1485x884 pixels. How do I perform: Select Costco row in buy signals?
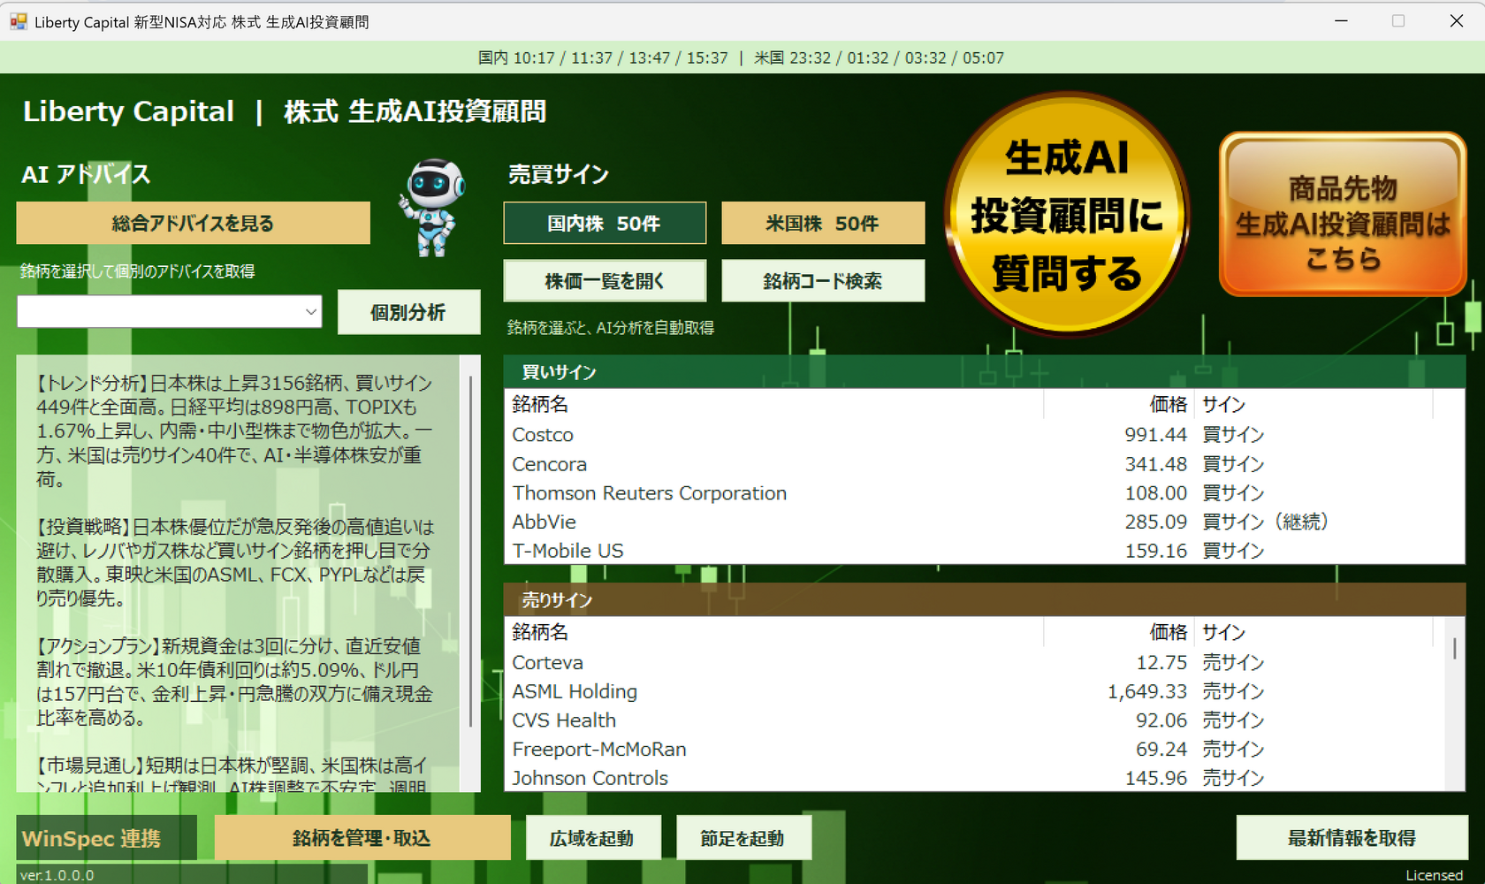tap(984, 435)
